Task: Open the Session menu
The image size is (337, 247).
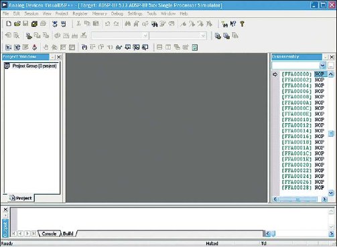Action: pyautogui.click(x=31, y=13)
